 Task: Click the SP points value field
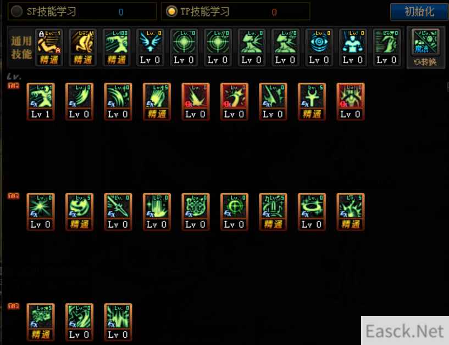121,12
